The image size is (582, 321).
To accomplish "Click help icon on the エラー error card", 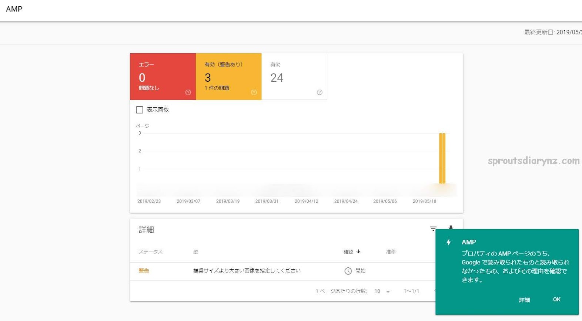I will 188,92.
